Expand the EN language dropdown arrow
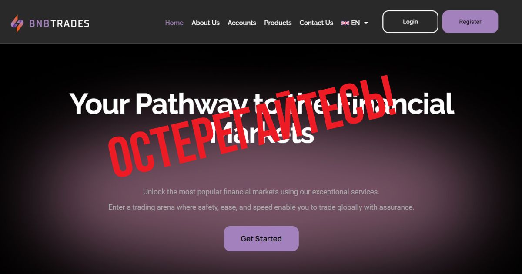The image size is (522, 274). [366, 23]
